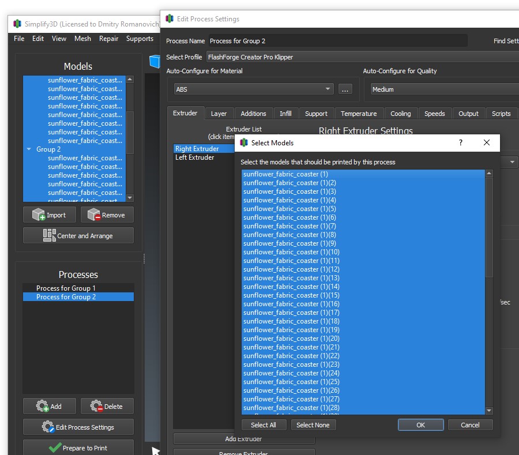The width and height of the screenshot is (519, 455).
Task: Select Left Extruder in extruder list
Action: coord(204,157)
